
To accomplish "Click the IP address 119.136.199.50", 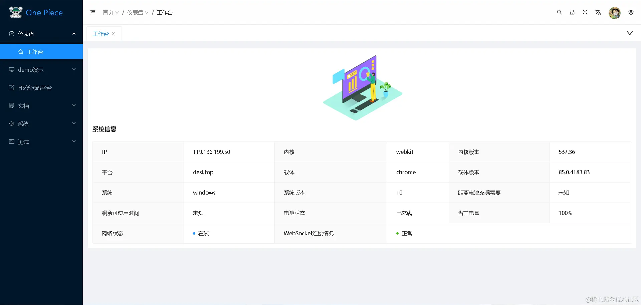I will coord(212,152).
